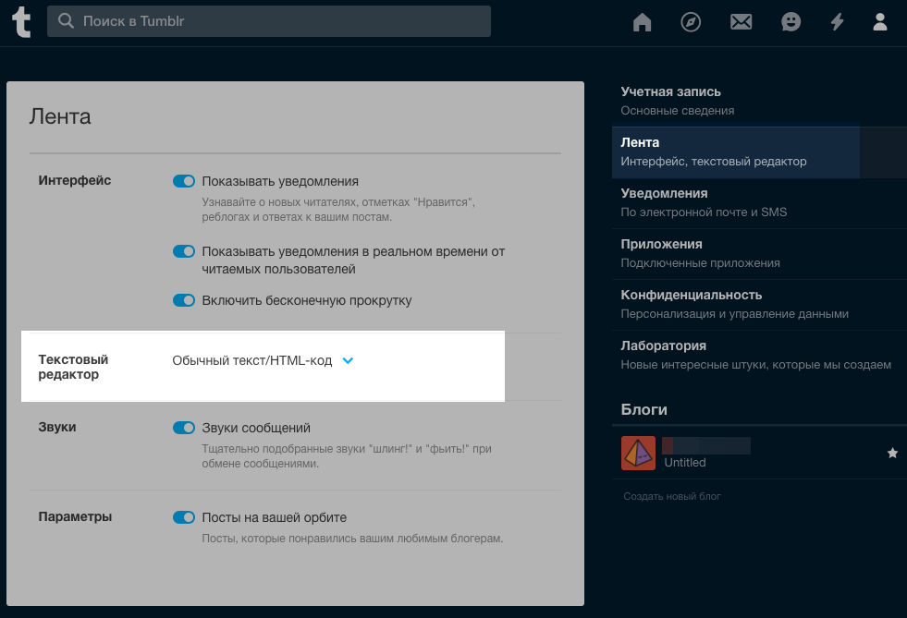
Task: Click the Интерфейс section label
Action: point(75,180)
